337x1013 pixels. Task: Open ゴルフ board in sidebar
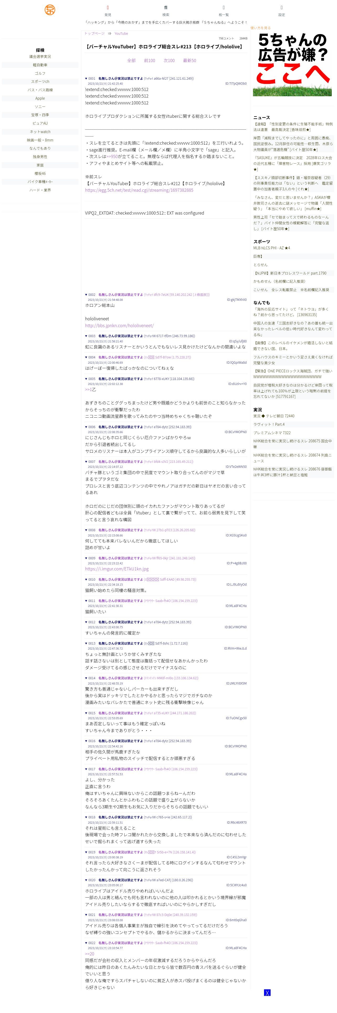[x=40, y=73]
